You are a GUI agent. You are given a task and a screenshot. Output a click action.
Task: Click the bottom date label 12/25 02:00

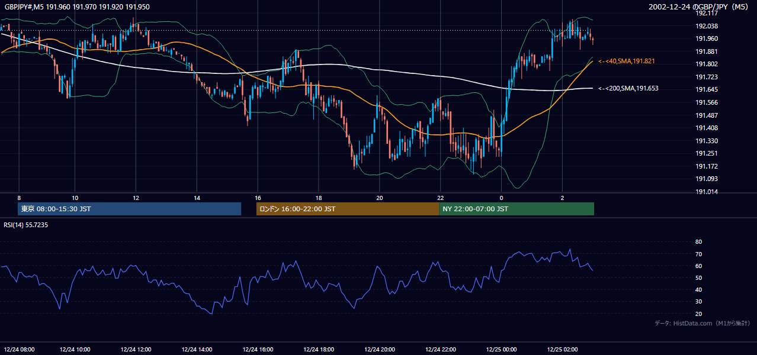click(x=562, y=350)
